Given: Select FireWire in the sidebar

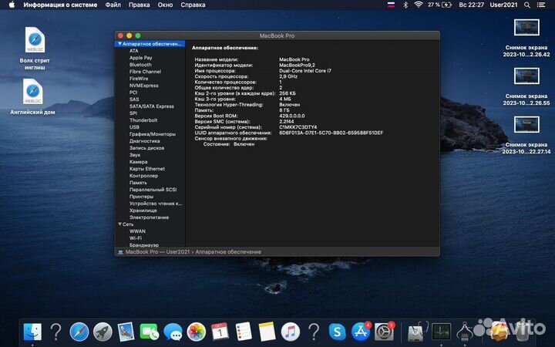Looking at the screenshot, I should 139,79.
